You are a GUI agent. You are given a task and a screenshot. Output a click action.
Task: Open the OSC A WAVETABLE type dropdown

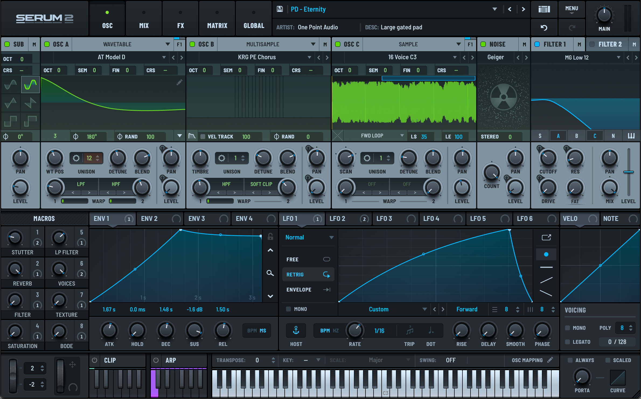tap(168, 44)
